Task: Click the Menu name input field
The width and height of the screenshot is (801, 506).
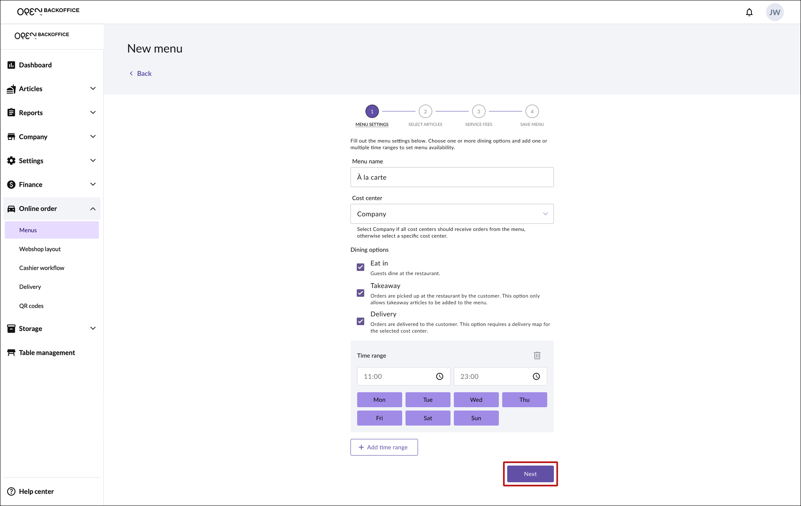Action: (x=452, y=177)
